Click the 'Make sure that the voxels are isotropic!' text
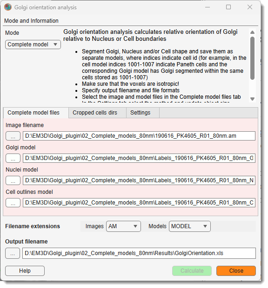 130,84
